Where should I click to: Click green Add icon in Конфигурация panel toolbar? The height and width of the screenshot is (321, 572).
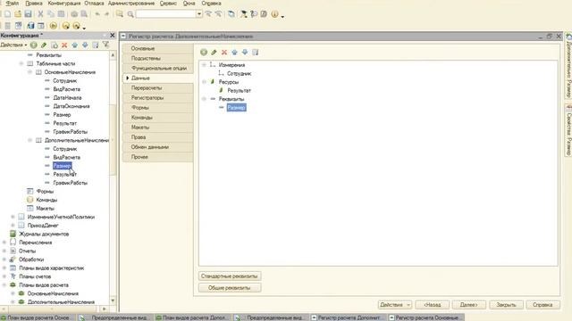pyautogui.click(x=34, y=45)
